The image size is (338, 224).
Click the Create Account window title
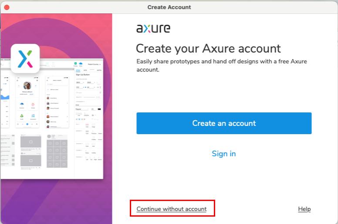point(169,7)
